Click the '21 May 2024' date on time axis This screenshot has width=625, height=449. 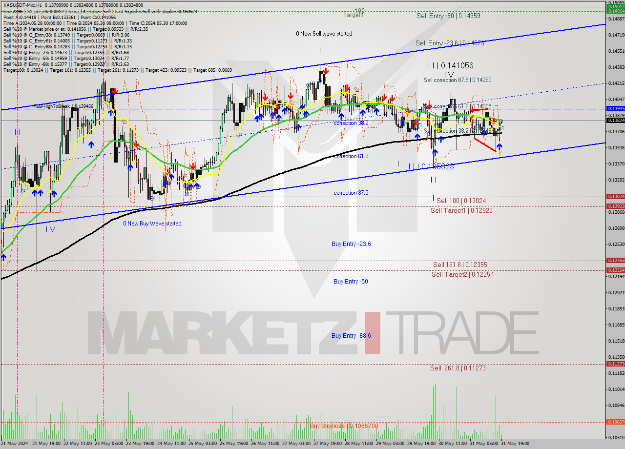(15, 444)
